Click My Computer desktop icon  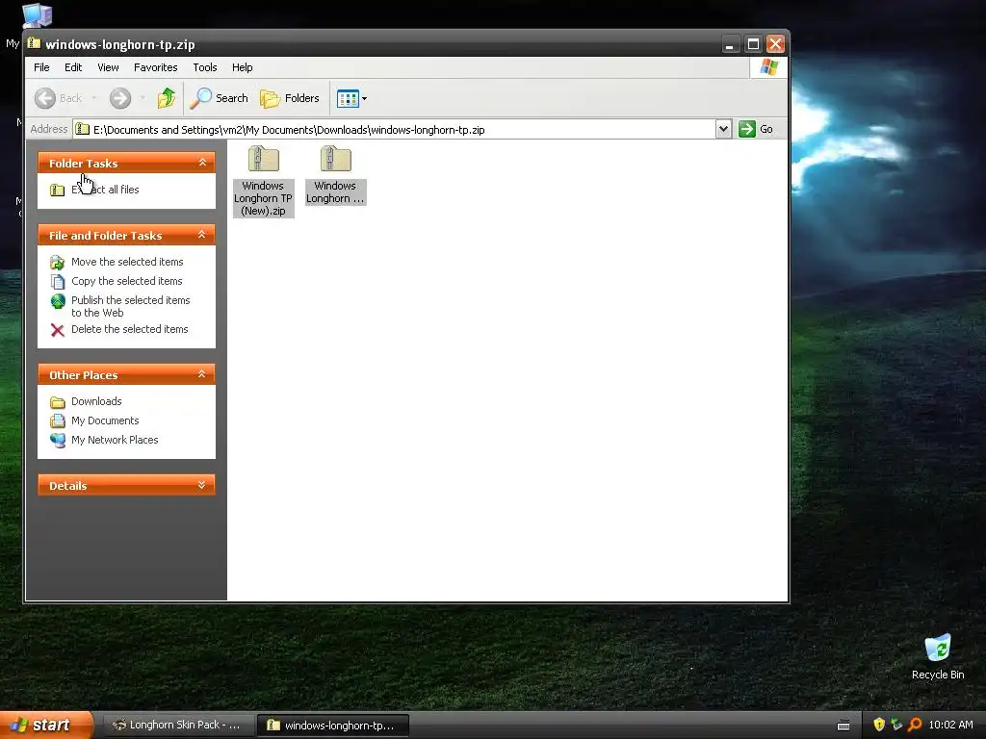37,15
